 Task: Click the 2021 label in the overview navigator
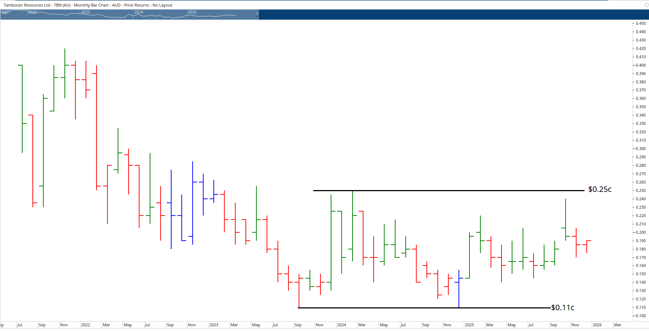(5, 12)
